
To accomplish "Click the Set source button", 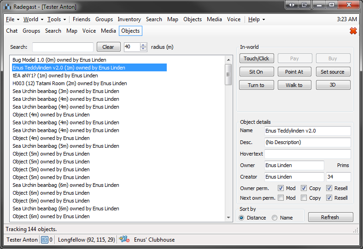I will [333, 72].
